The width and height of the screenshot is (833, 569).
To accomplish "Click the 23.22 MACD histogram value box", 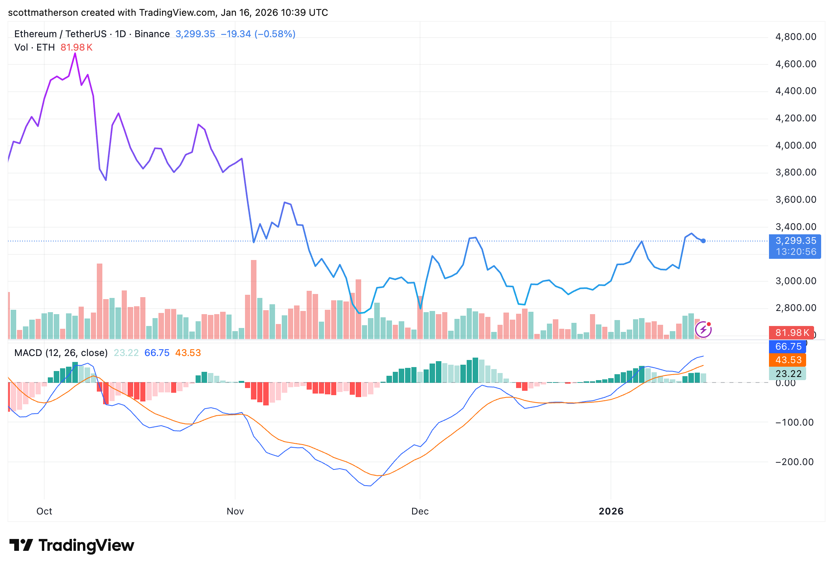I will (788, 373).
